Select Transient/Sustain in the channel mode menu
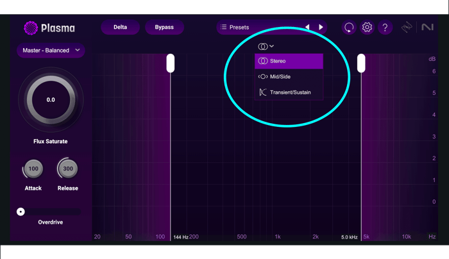The height and width of the screenshot is (259, 449). click(289, 92)
